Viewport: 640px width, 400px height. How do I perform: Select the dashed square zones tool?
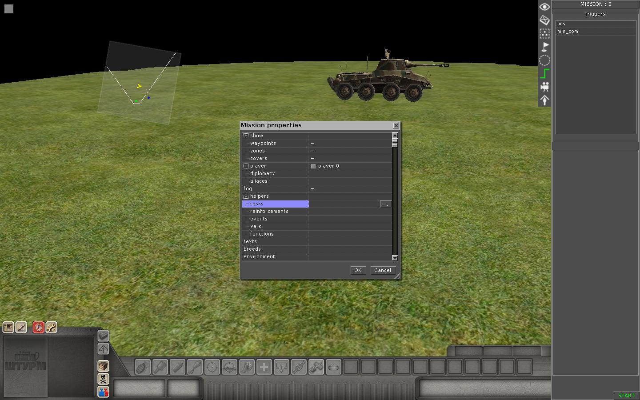(x=544, y=33)
